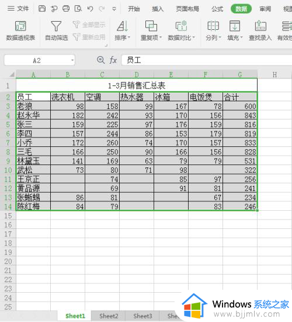
Task: Select row 15 header
Action: [8, 215]
